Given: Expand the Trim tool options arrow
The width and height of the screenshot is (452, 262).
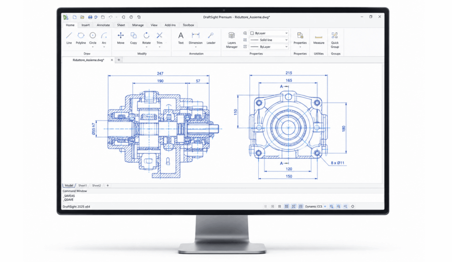Looking at the screenshot, I should coord(159,47).
